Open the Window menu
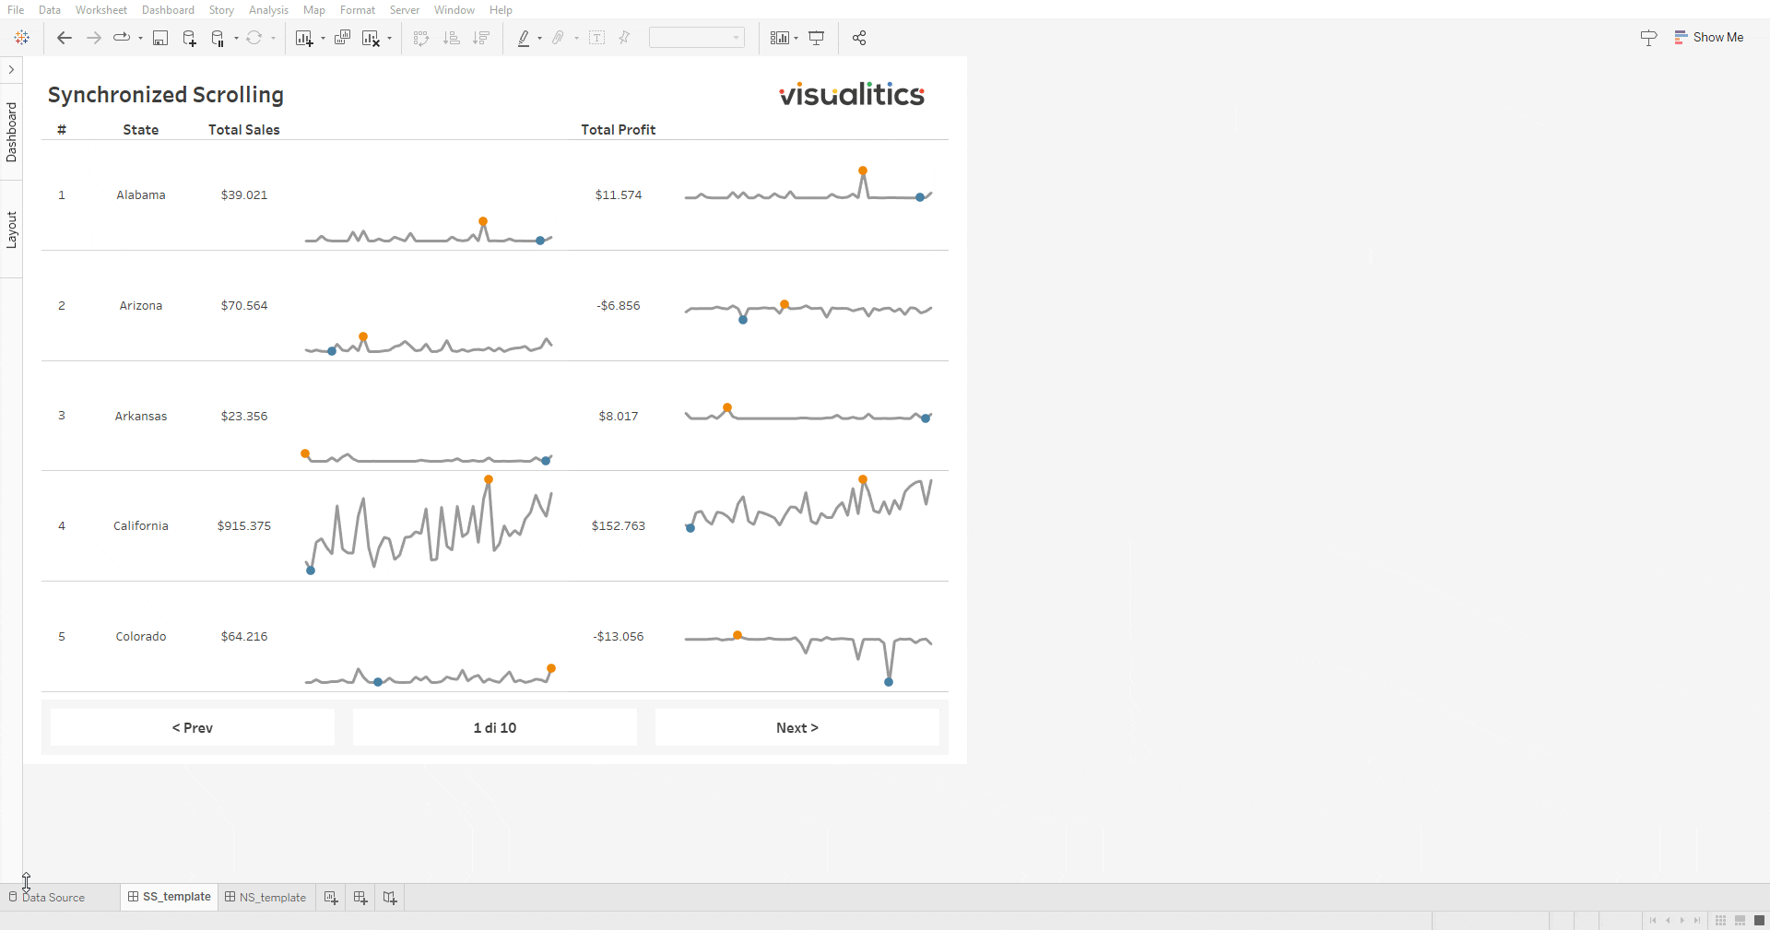The height and width of the screenshot is (930, 1770). (454, 10)
